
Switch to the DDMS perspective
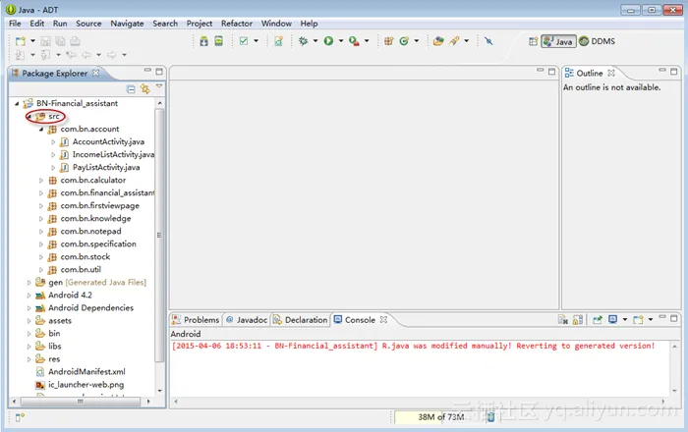(598, 41)
